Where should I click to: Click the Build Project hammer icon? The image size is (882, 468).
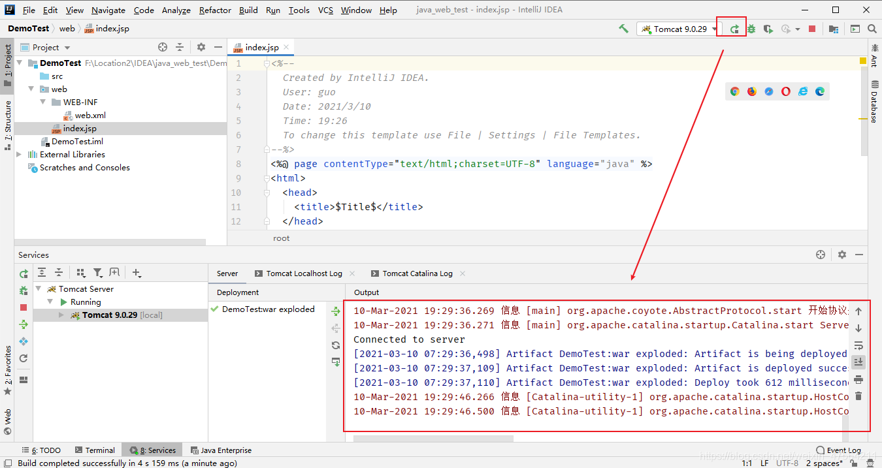pos(623,29)
